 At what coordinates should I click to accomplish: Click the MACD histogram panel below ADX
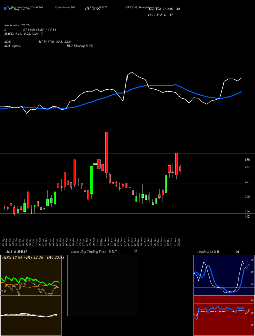pyautogui.click(x=31, y=316)
